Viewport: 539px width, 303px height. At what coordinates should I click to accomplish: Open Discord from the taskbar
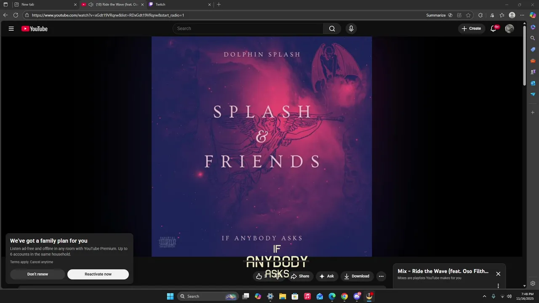click(x=357, y=296)
